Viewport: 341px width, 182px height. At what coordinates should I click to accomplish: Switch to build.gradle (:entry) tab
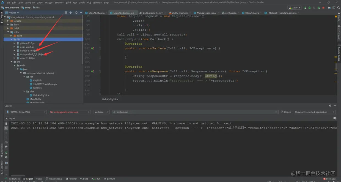[x=153, y=13]
